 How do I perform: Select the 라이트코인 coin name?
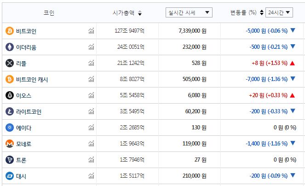(29, 111)
